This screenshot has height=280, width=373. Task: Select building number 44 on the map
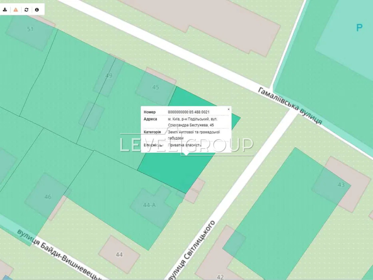pos(119,254)
